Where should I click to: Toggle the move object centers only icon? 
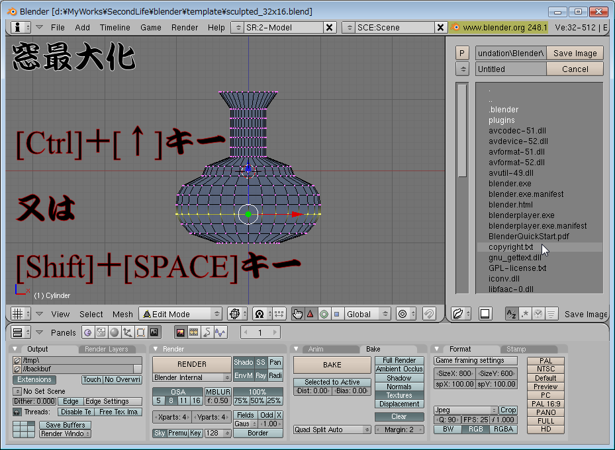[x=279, y=314]
